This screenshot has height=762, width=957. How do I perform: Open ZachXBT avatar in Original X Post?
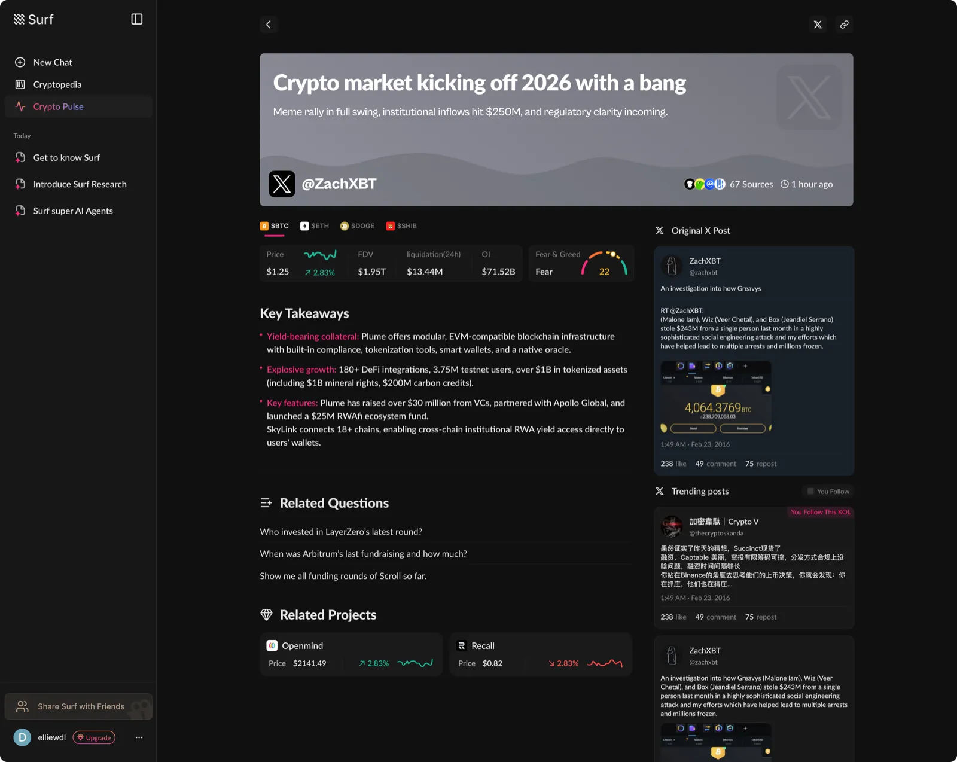point(672,266)
